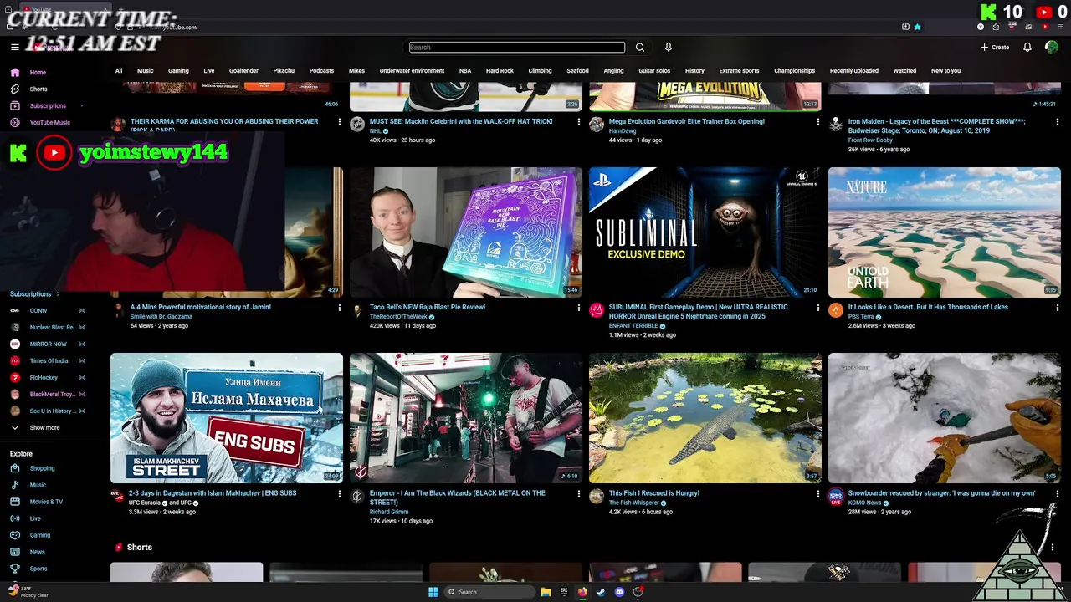Open more options for Emperor Black Wizards video
This screenshot has height=602, width=1071.
579,493
